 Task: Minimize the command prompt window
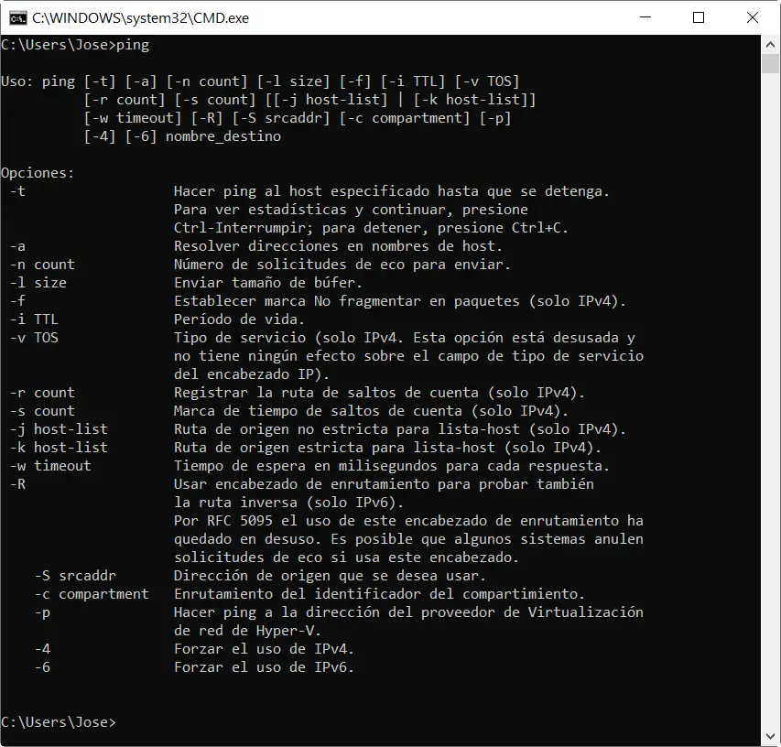(644, 17)
